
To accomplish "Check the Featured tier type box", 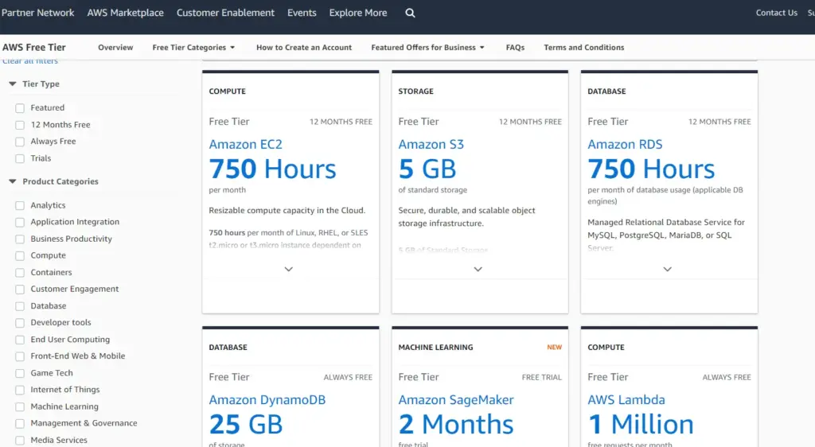I will coord(20,108).
